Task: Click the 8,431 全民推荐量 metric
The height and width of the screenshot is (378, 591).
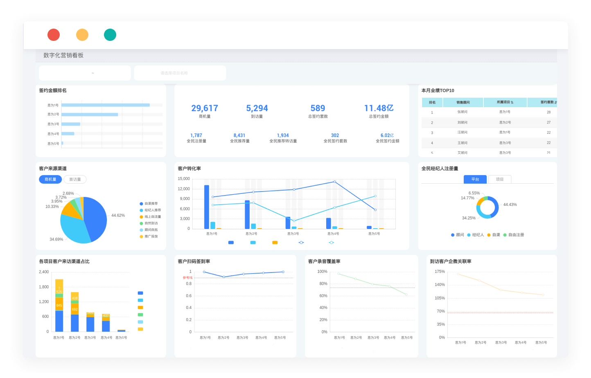Action: pos(240,138)
